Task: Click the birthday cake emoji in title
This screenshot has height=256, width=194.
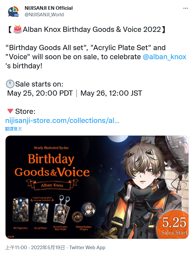Action: coord(18,29)
